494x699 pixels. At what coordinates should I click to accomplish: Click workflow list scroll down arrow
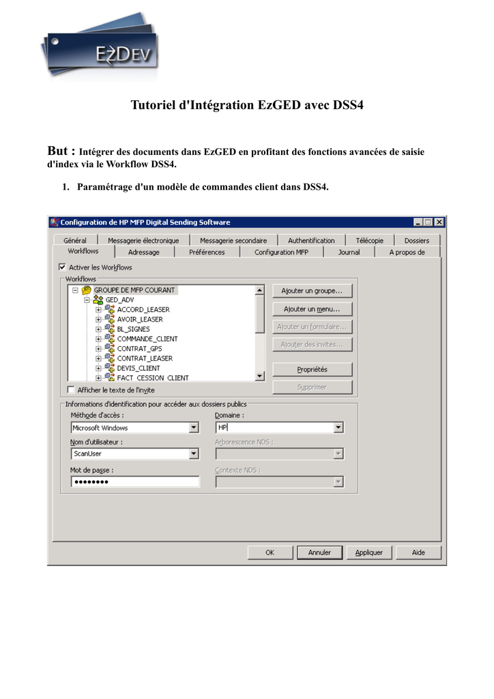(260, 376)
